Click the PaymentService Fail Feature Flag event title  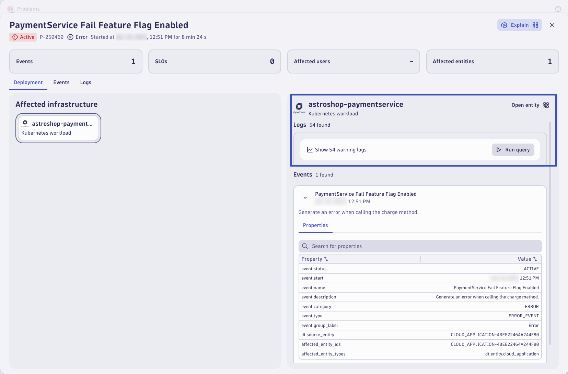[366, 194]
